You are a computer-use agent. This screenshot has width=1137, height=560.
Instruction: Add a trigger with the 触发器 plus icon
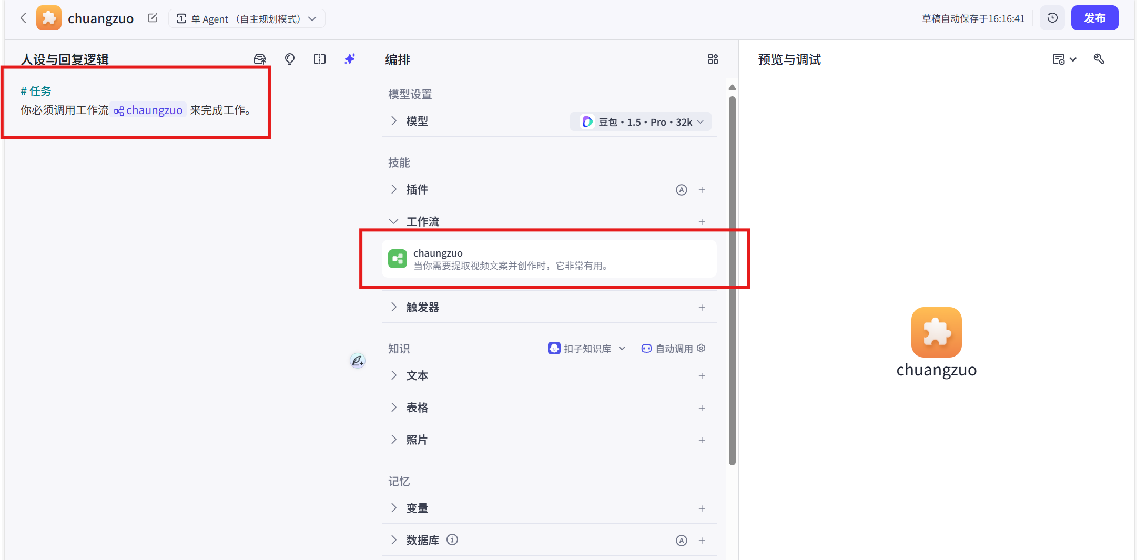[x=702, y=308]
